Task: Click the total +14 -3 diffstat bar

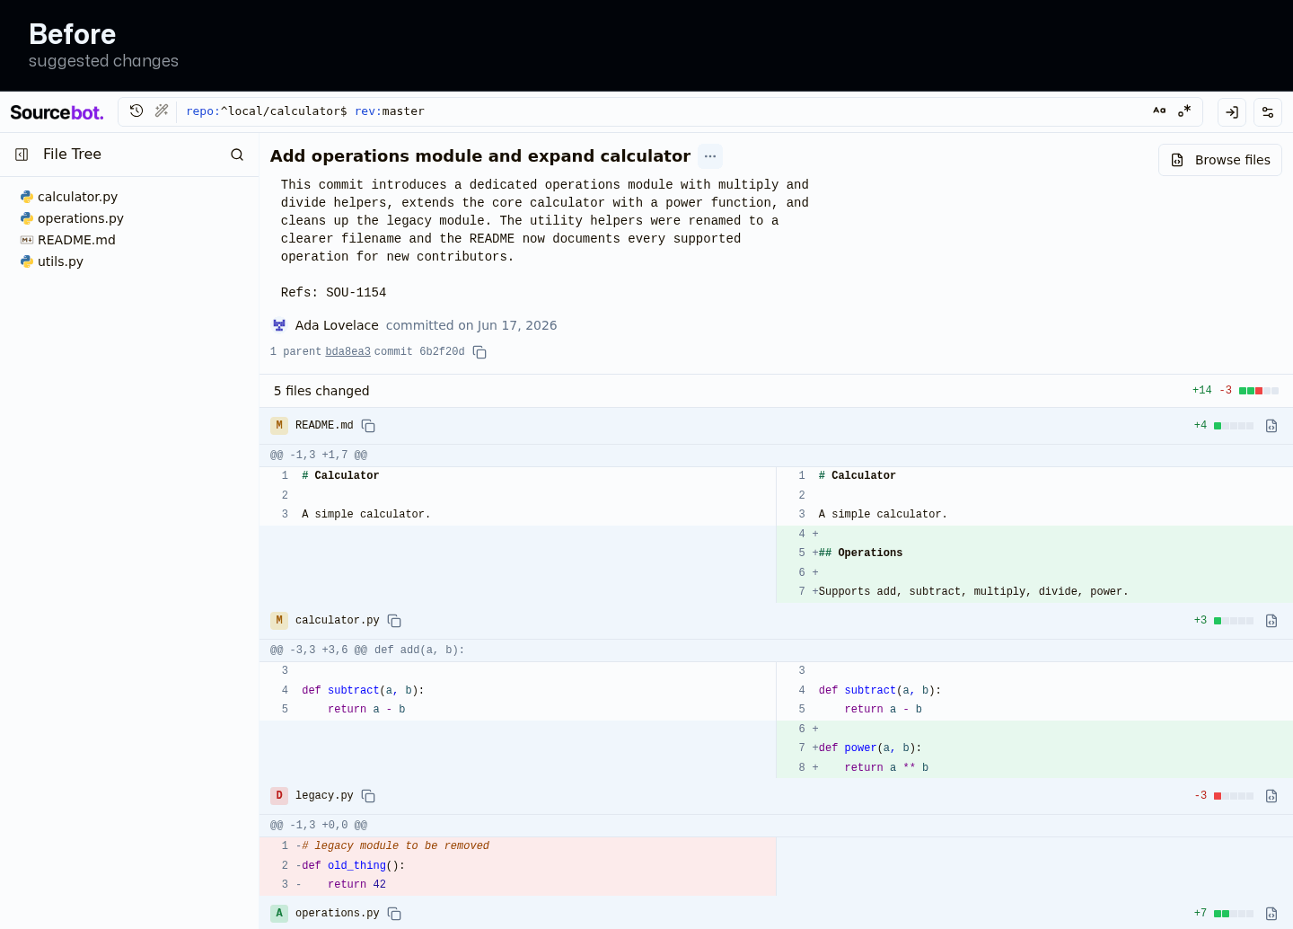Action: [1259, 391]
